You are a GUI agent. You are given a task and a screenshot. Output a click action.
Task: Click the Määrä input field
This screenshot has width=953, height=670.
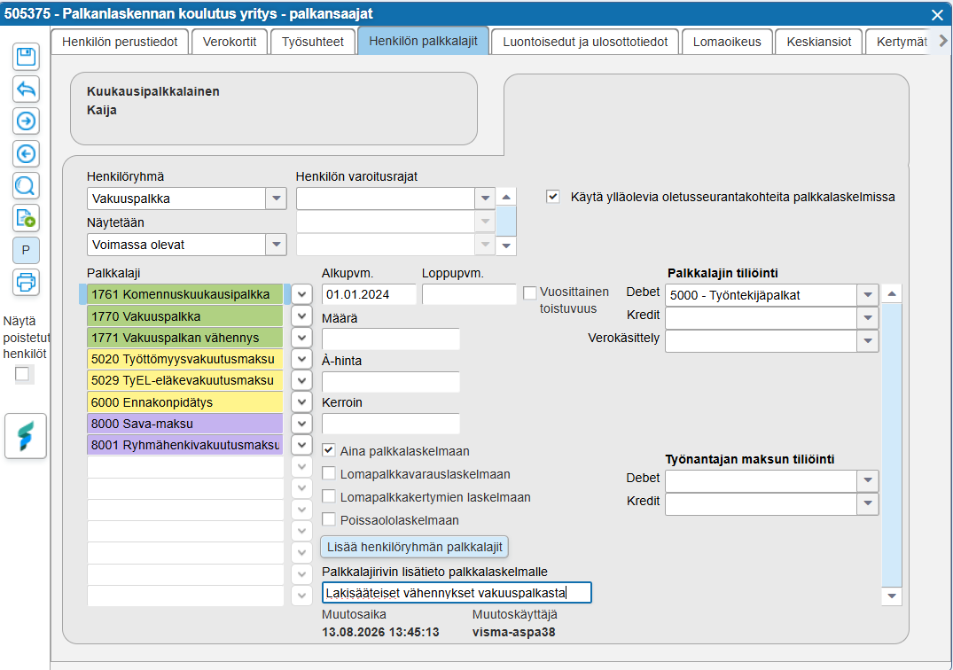pyautogui.click(x=391, y=339)
